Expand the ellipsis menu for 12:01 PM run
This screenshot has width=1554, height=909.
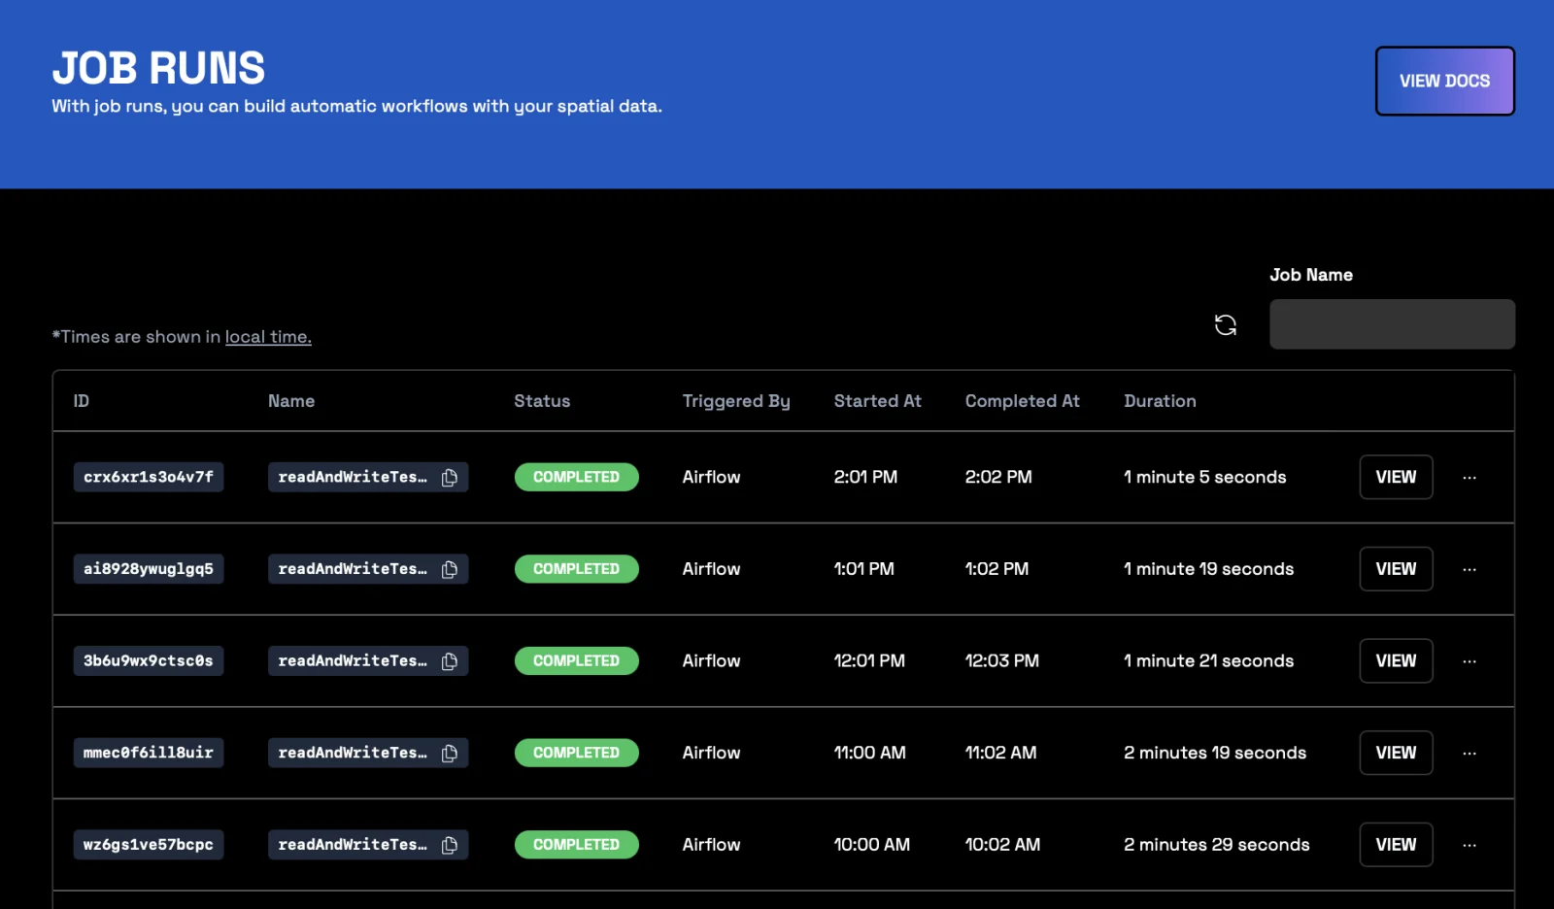[x=1469, y=661]
